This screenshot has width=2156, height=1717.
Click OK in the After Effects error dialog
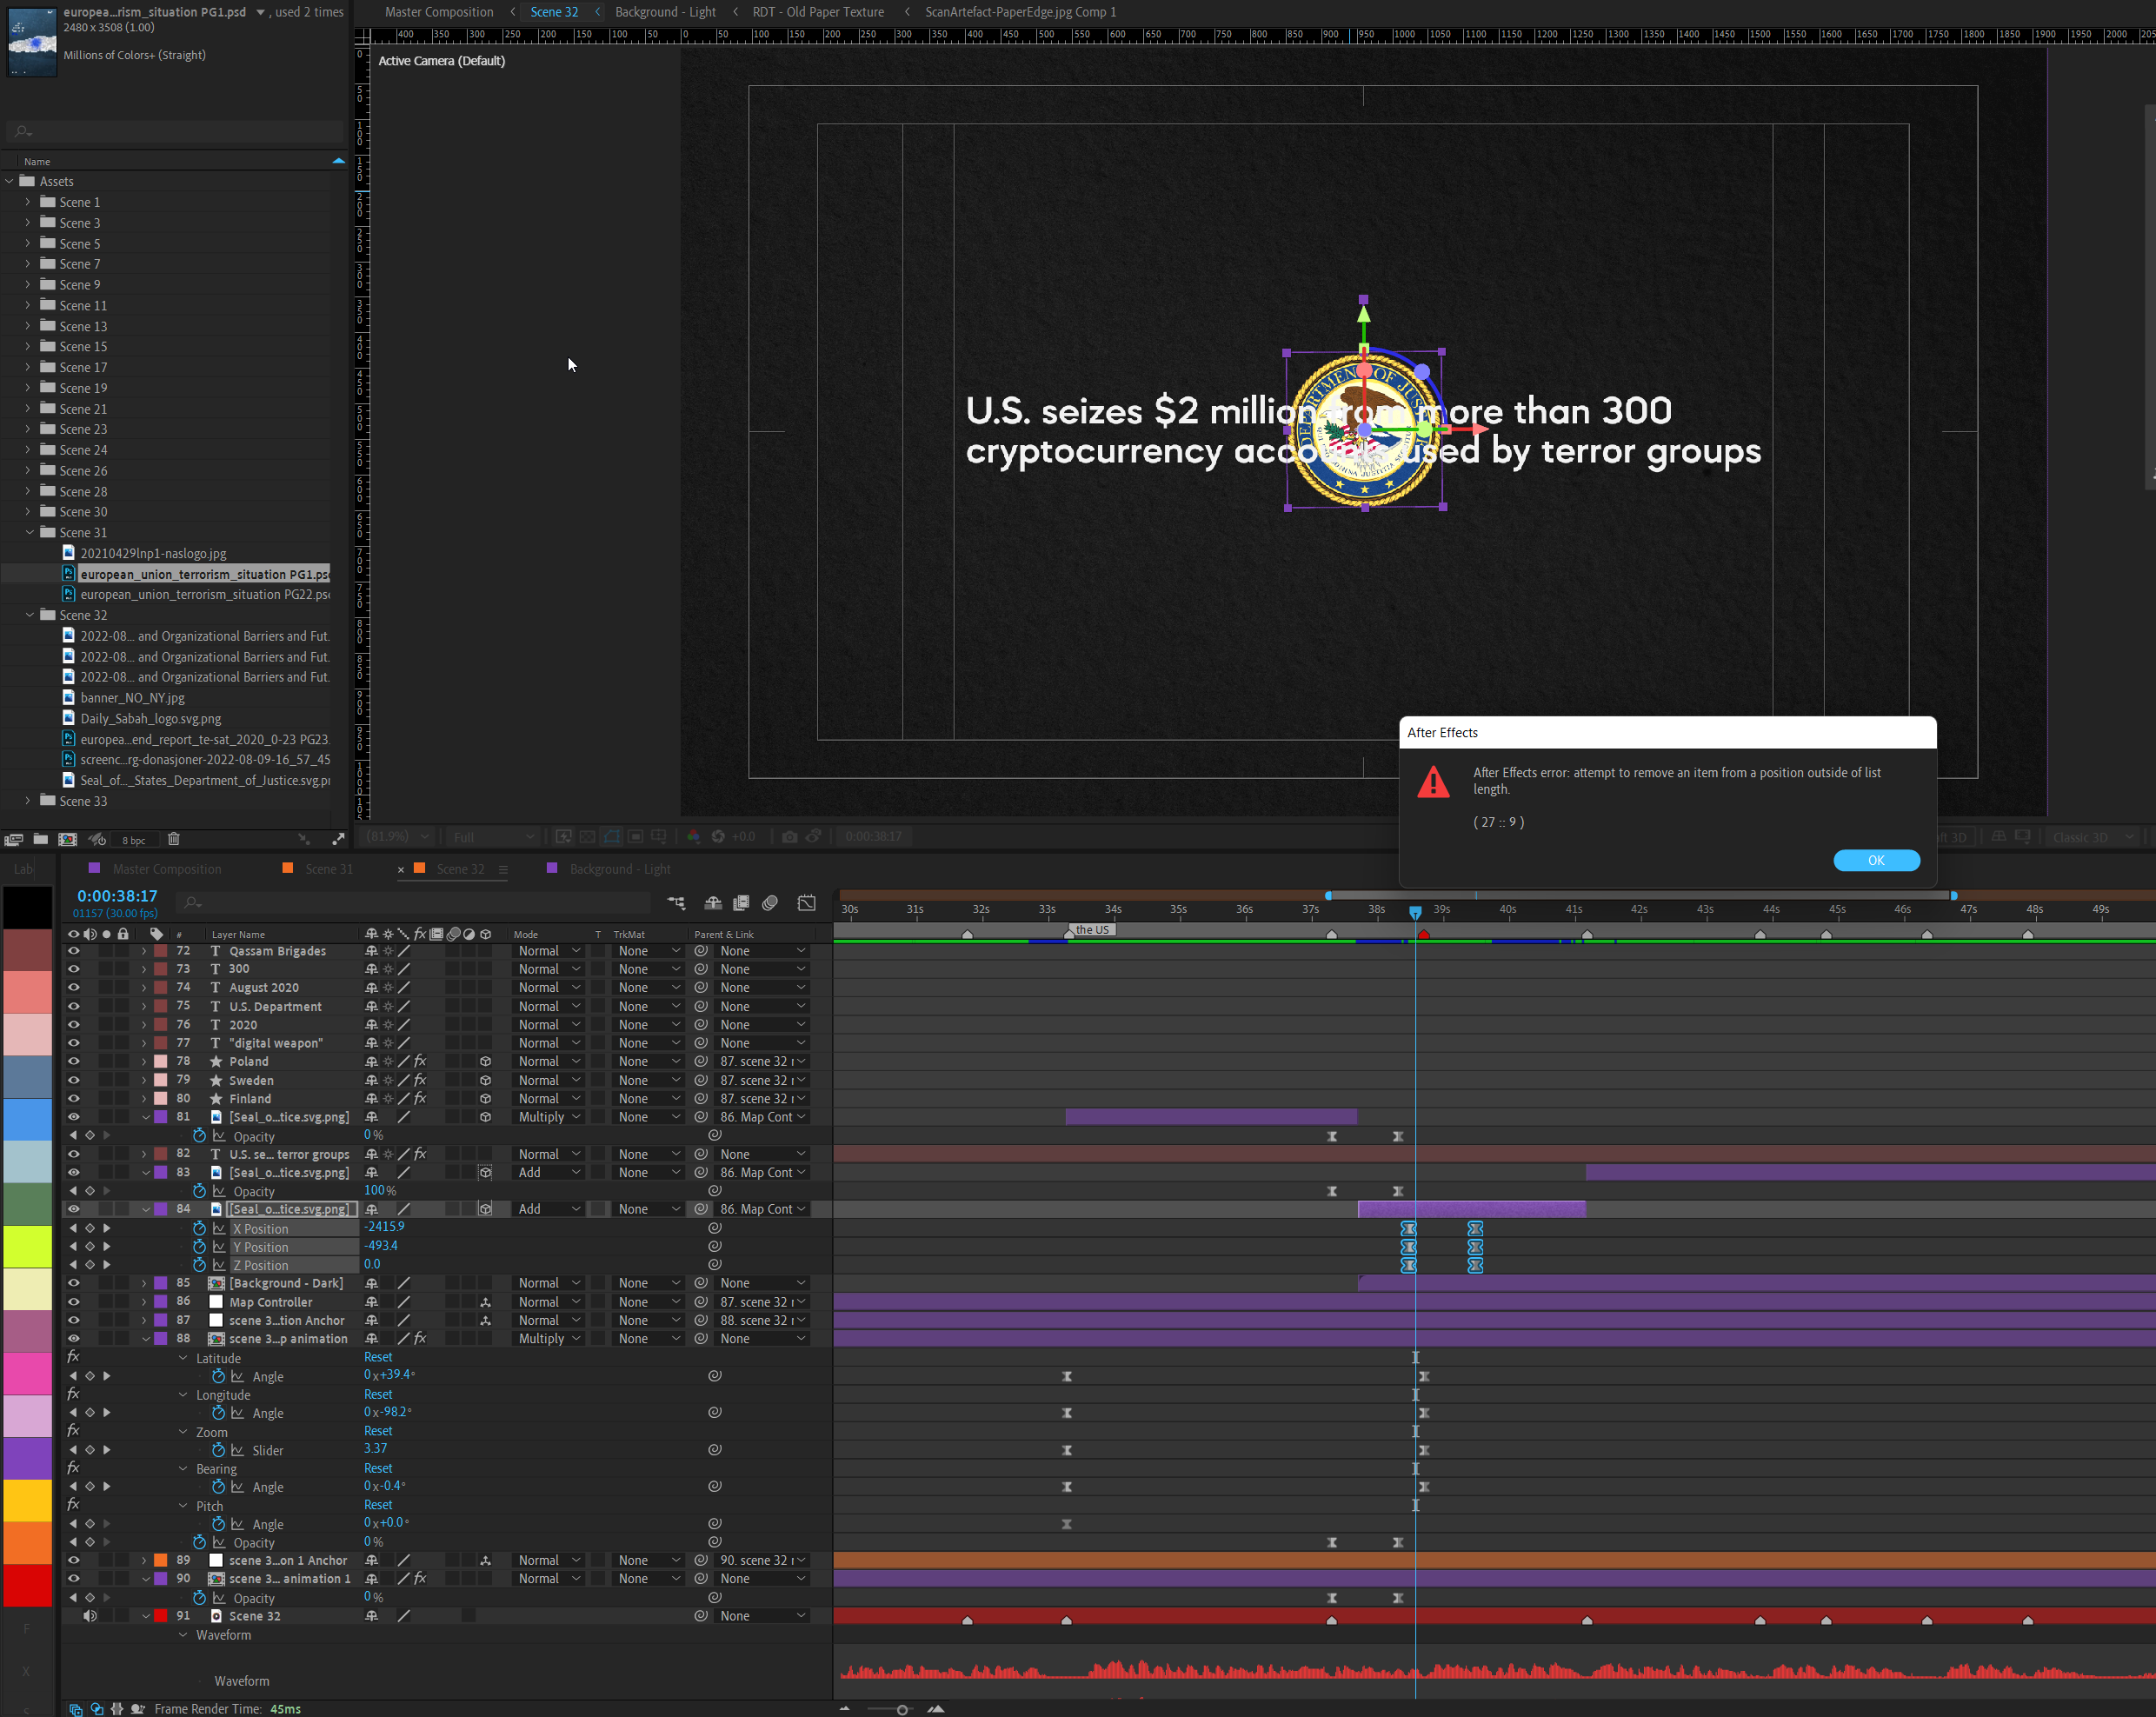[1875, 860]
